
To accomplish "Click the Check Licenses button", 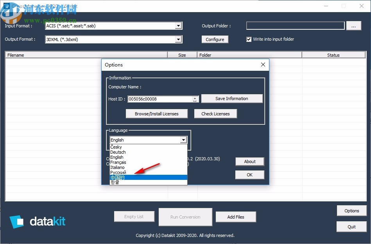I will [215, 113].
